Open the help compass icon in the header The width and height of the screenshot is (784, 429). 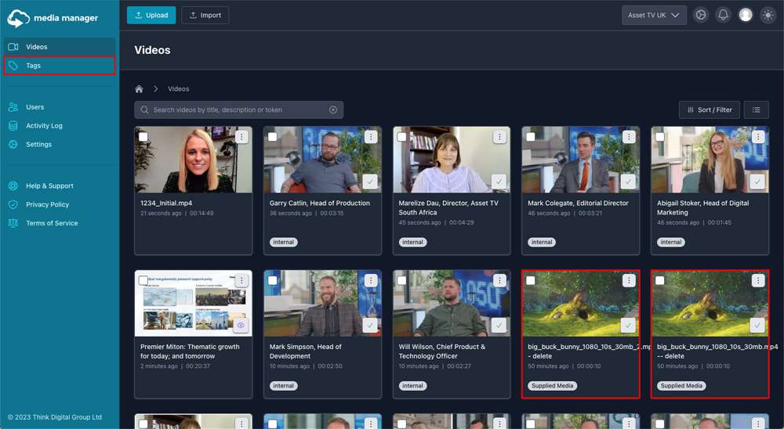click(x=701, y=15)
